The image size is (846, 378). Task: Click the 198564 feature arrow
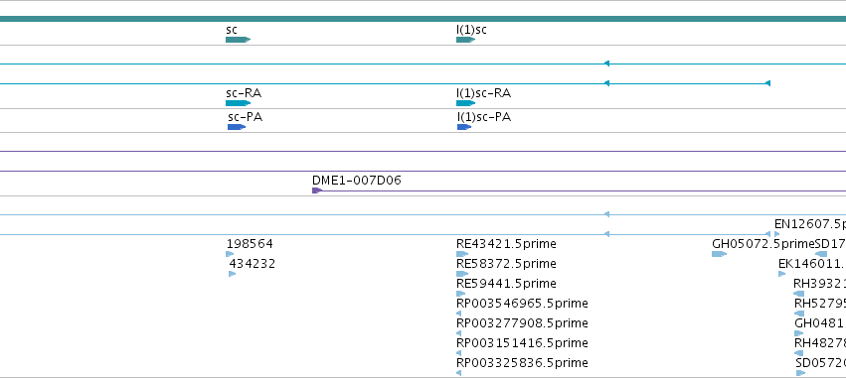[230, 254]
